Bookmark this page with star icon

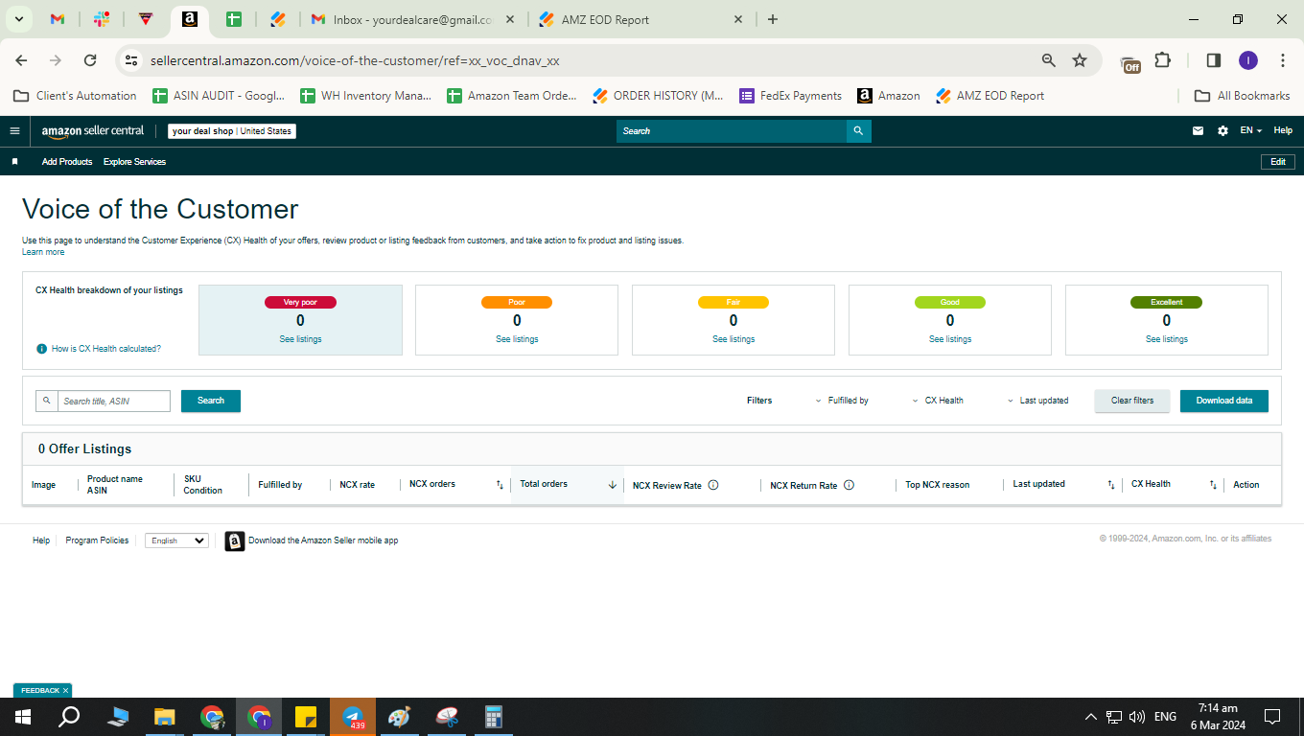(1080, 60)
